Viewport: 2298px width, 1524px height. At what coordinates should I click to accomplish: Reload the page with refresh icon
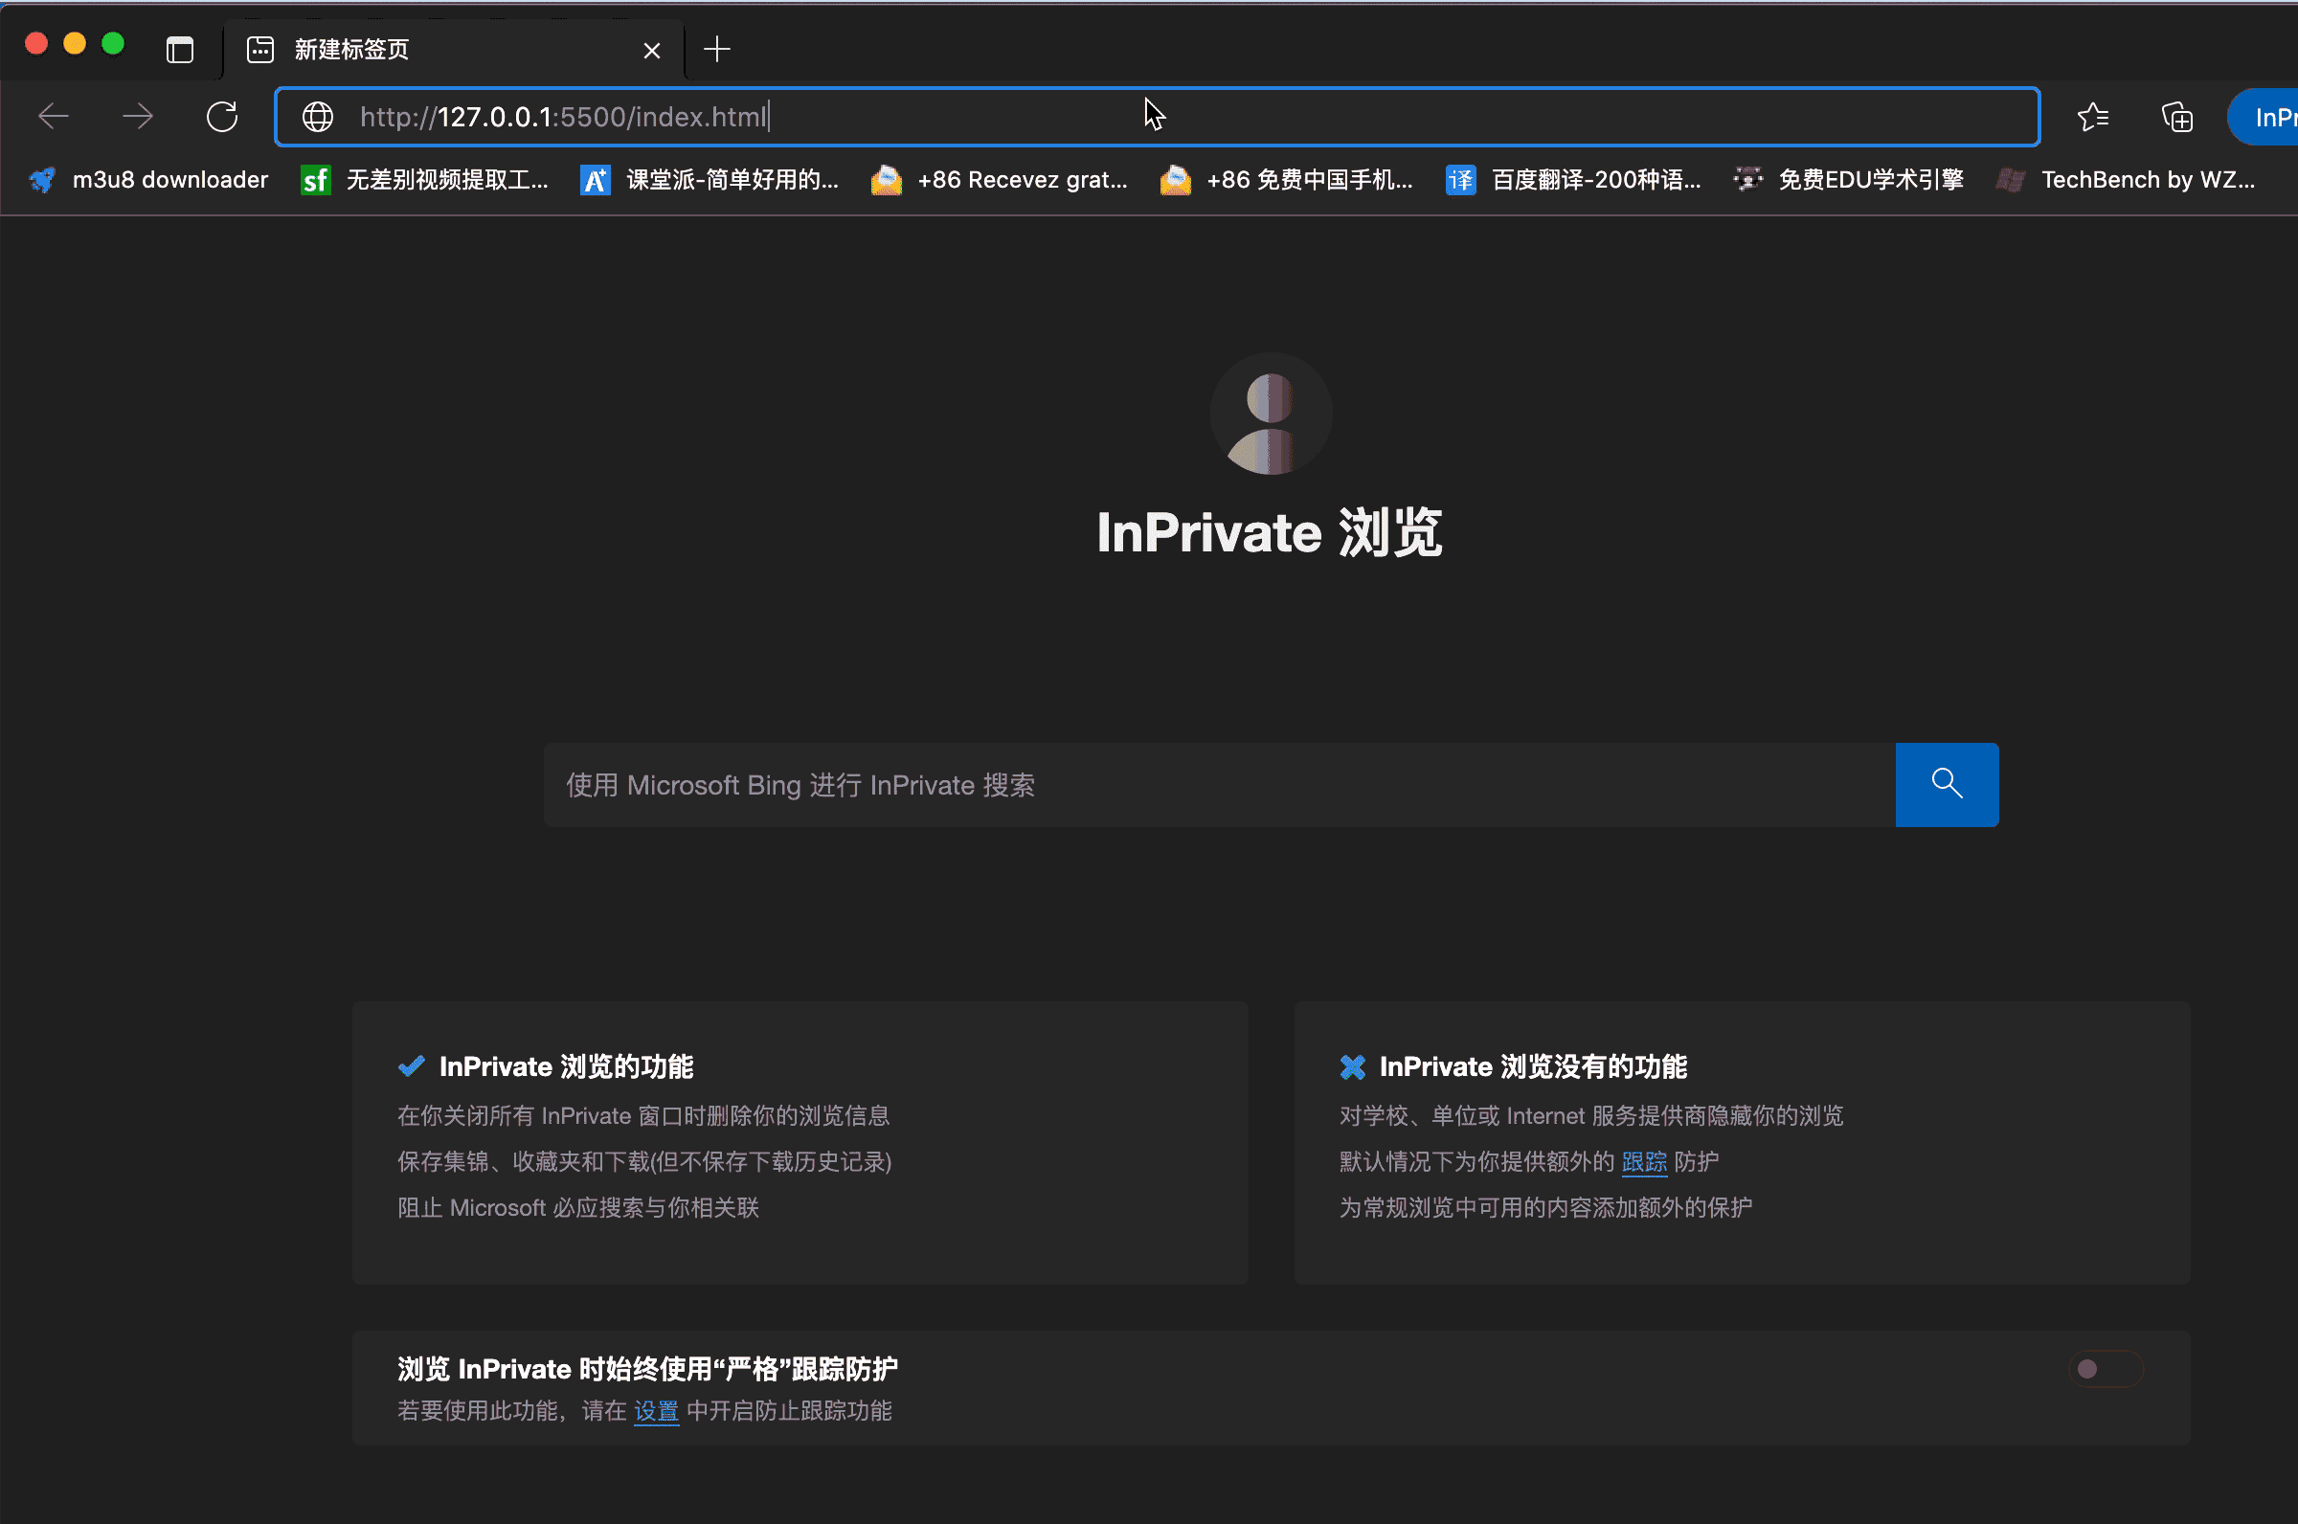coord(222,117)
